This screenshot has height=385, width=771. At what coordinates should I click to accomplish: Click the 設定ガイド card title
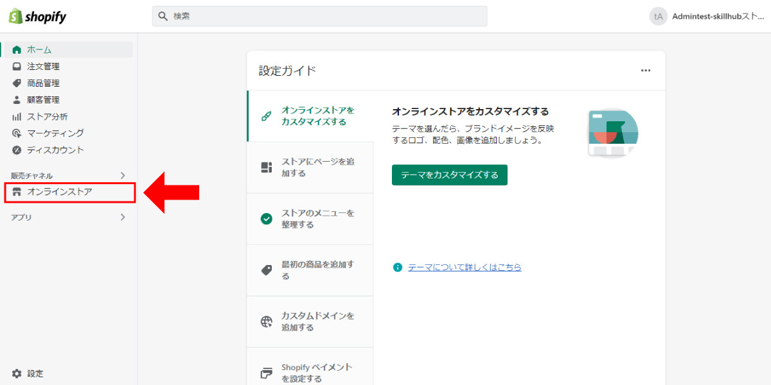[287, 71]
